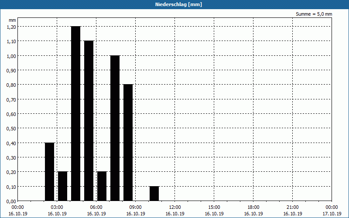Viewport: 349px width, 218px height.
Task: Click the first bar reaching 0,40 mm
Action: pyautogui.click(x=49, y=171)
